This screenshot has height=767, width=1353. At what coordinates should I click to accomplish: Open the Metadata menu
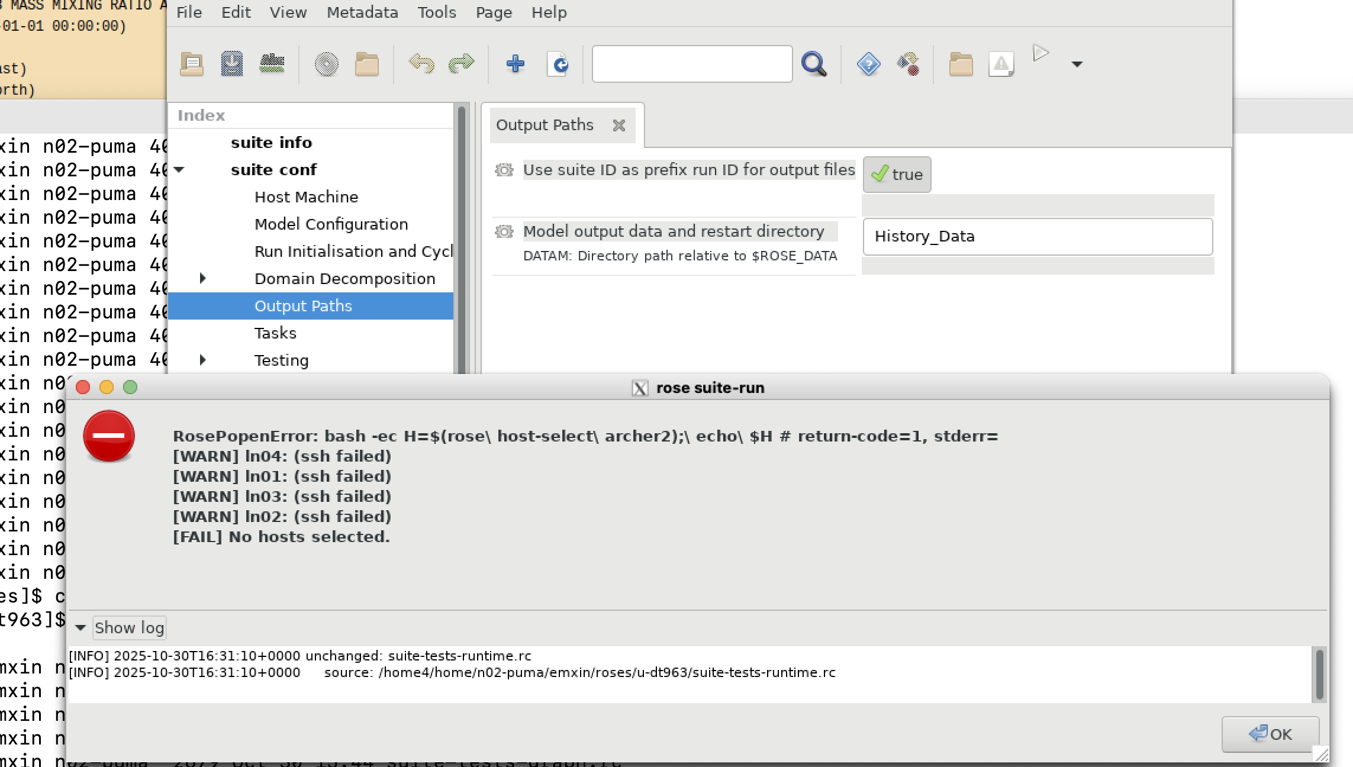tap(362, 12)
